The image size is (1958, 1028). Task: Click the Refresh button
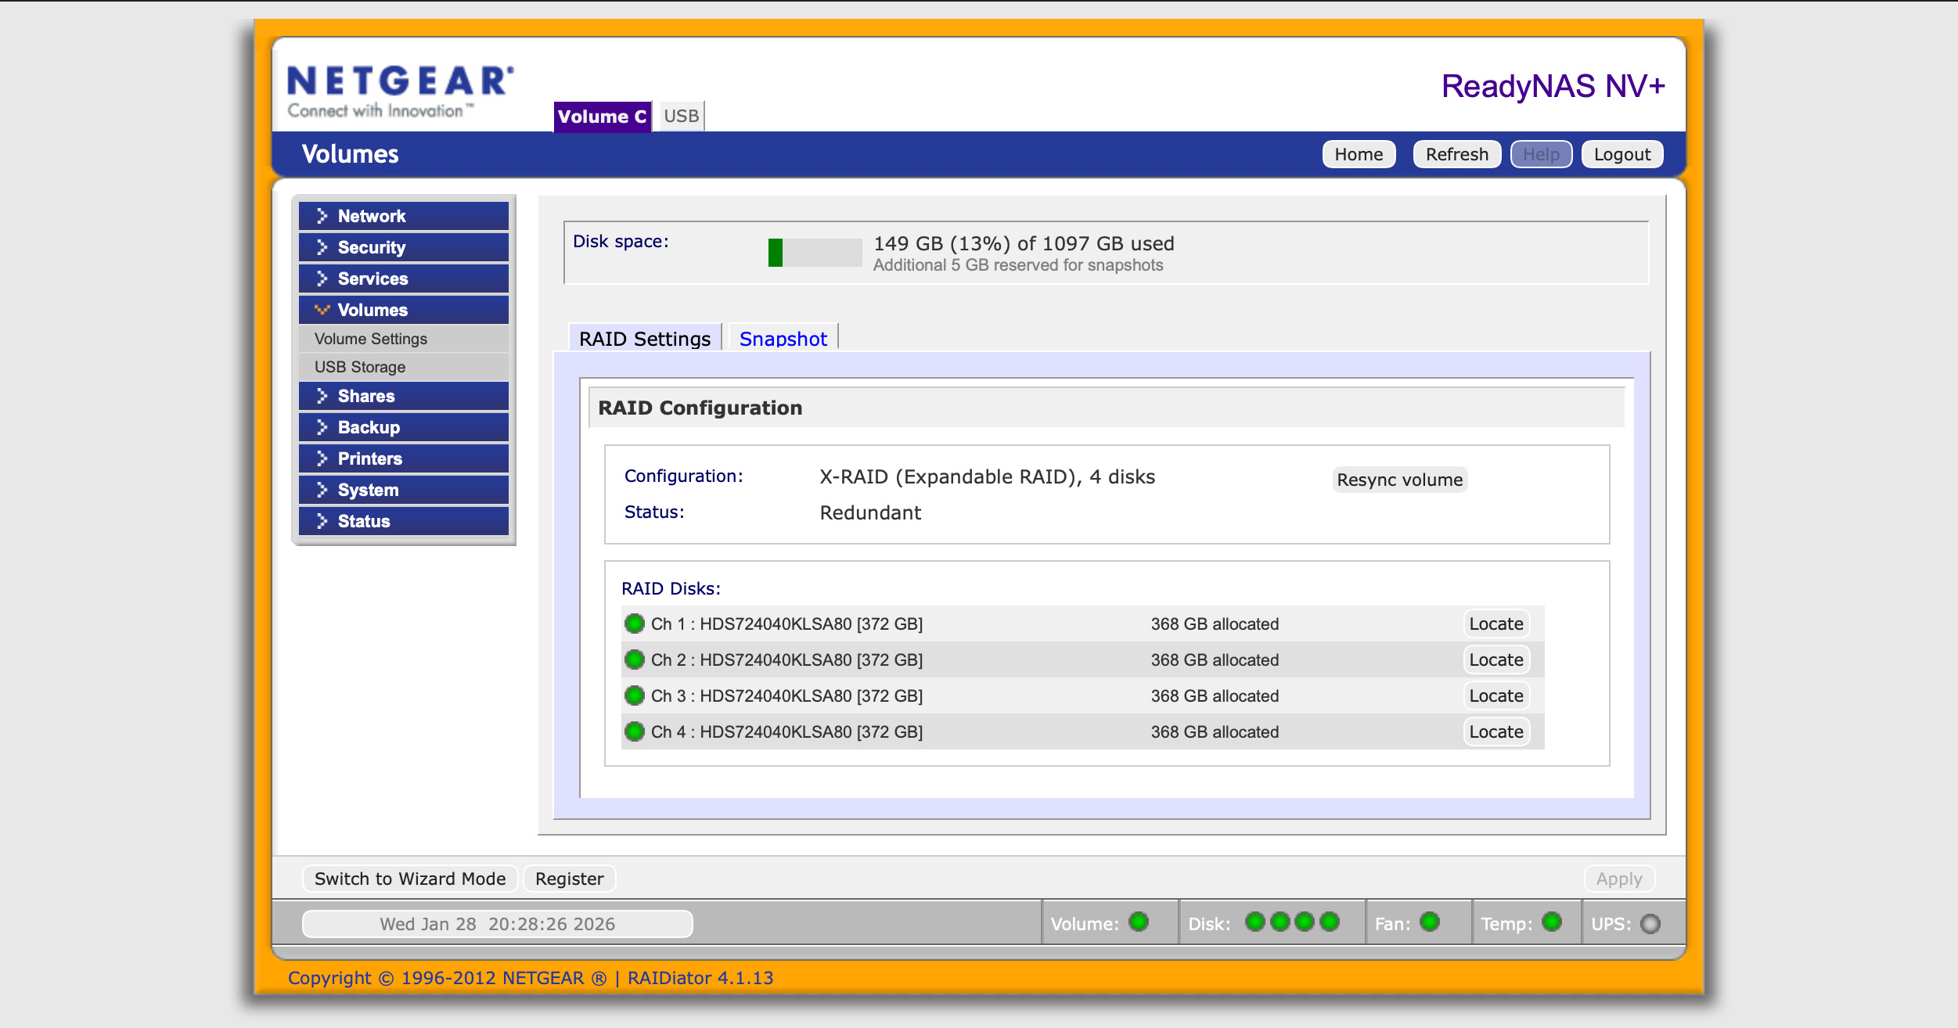1456,153
